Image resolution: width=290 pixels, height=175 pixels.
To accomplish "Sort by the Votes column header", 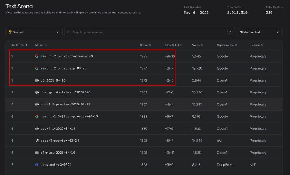I will (x=198, y=45).
